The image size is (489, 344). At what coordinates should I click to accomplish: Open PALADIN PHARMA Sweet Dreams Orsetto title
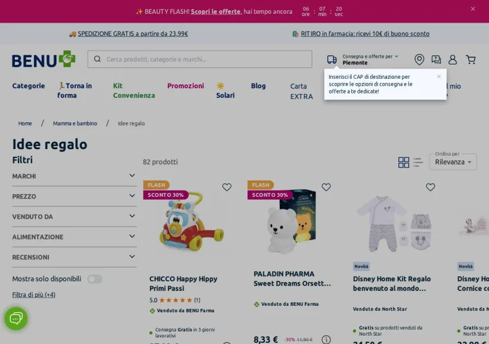point(292,278)
